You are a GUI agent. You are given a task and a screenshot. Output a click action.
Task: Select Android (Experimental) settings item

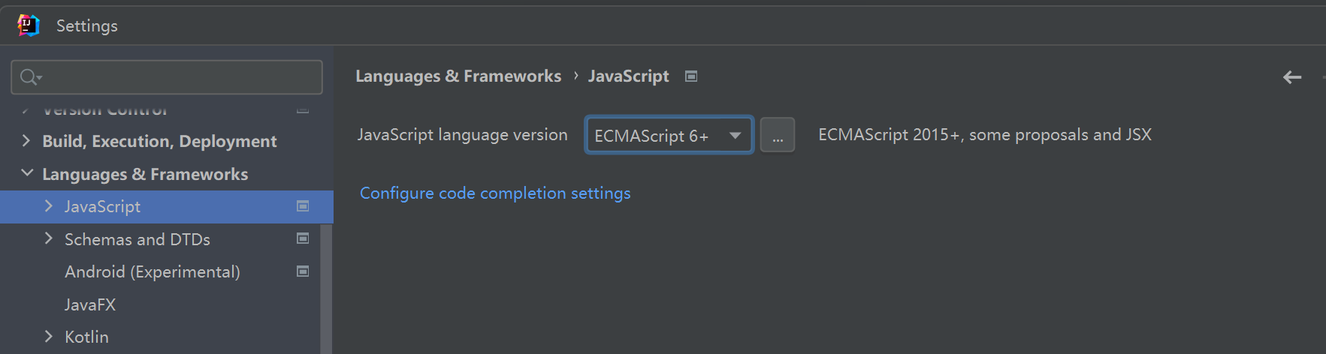click(x=153, y=271)
